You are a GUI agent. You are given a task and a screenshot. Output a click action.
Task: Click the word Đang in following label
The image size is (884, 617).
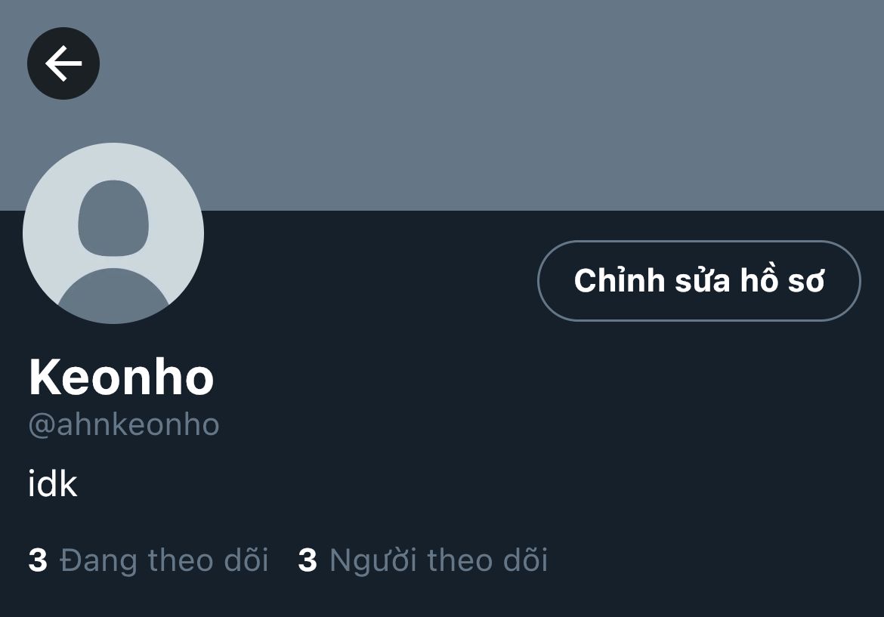pos(99,561)
